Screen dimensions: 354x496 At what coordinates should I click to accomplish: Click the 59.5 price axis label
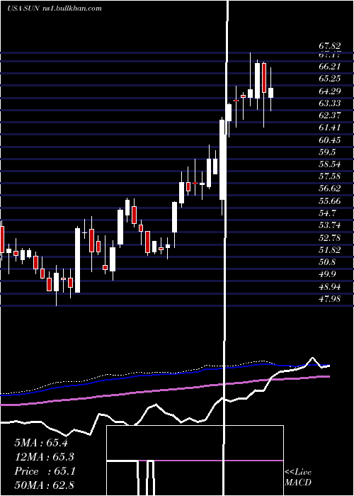coord(327,152)
